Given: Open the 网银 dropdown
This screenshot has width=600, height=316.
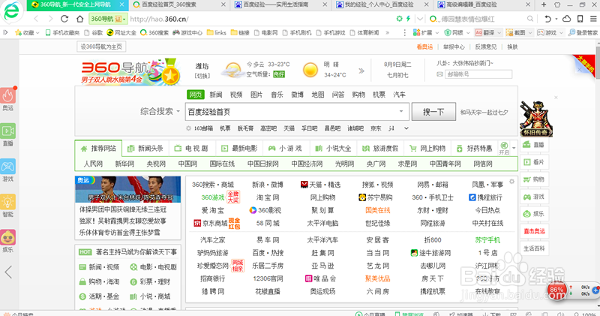Looking at the screenshot, I should (457, 32).
